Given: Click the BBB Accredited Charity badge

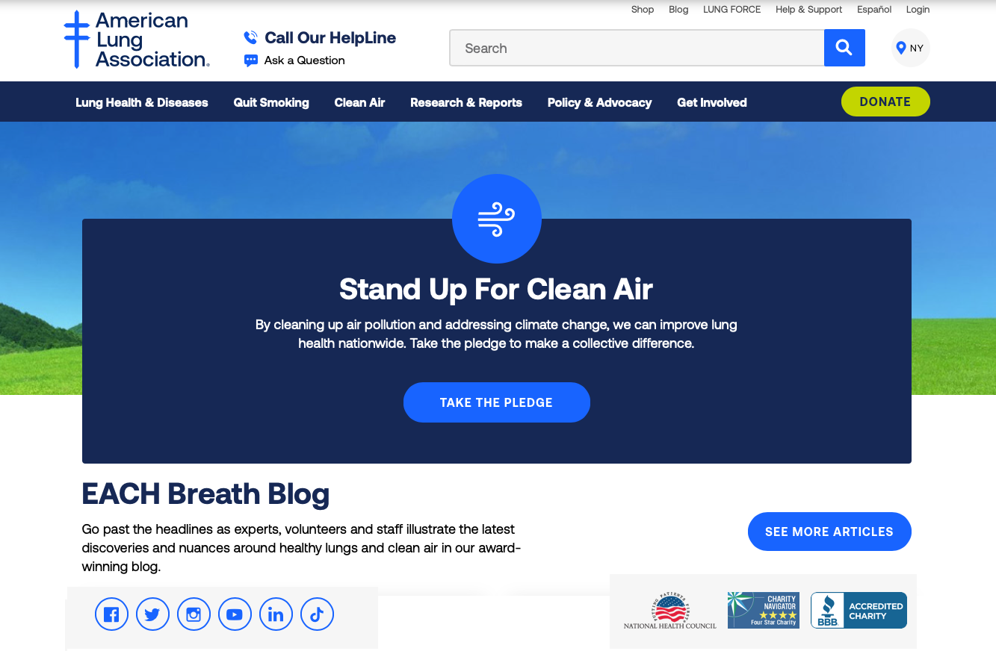Looking at the screenshot, I should [x=859, y=610].
